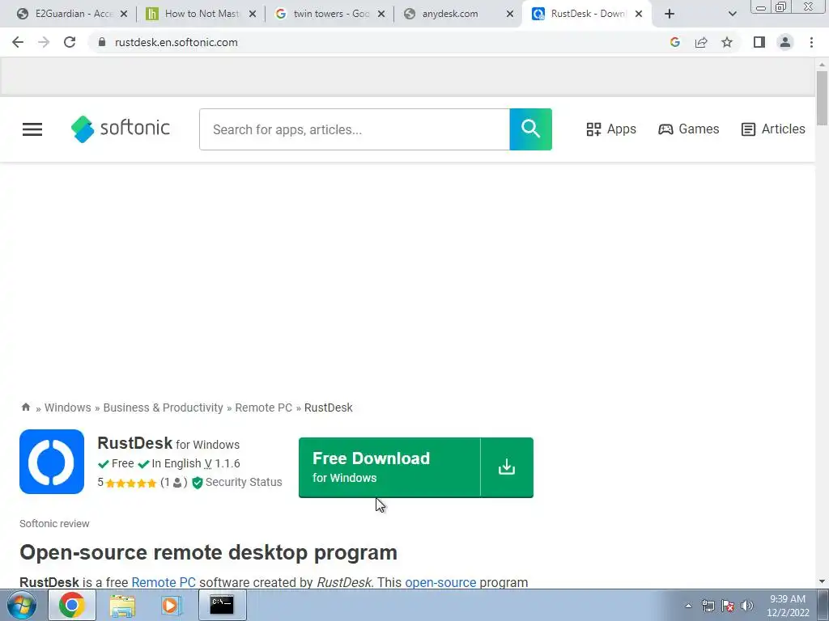
Task: Click the Softonic logo
Action: [x=121, y=129]
